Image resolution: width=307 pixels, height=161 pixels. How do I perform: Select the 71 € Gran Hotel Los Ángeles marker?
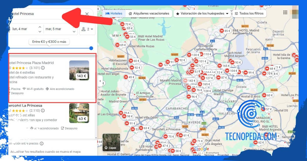pyautogui.click(x=198, y=141)
